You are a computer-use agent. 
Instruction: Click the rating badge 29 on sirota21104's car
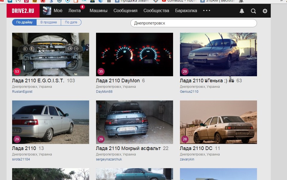coord(17,139)
